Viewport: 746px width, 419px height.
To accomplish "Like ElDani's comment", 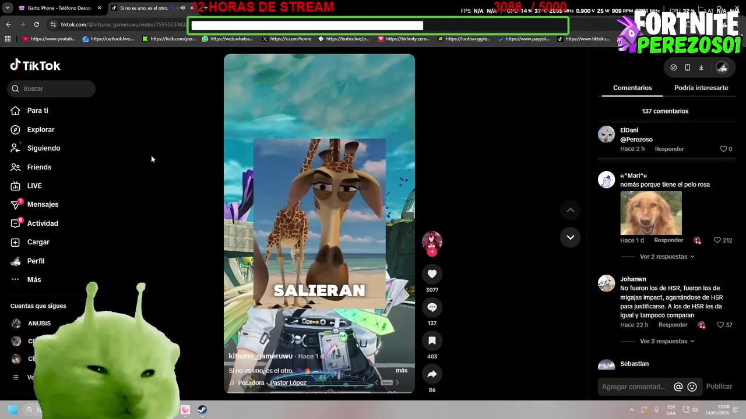I will [723, 149].
